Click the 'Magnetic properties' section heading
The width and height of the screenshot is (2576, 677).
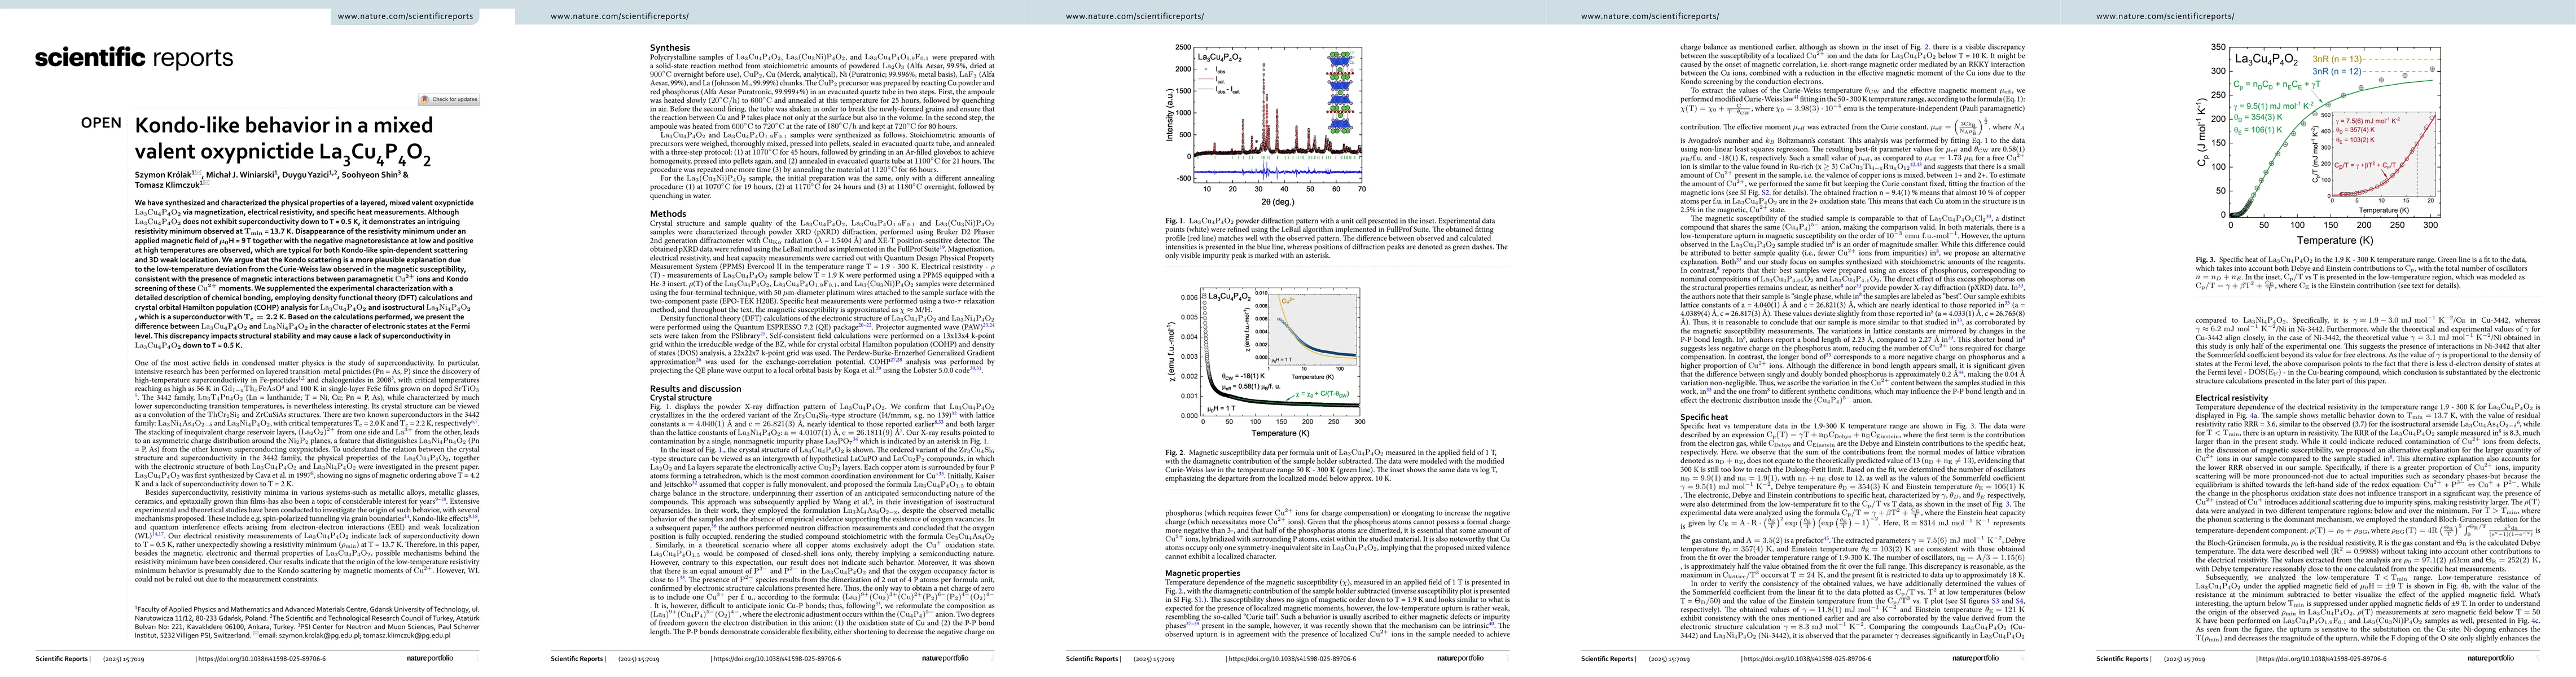(x=1203, y=573)
